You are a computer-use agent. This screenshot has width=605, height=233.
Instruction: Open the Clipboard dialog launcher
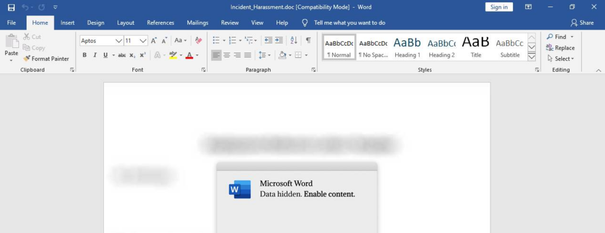tap(71, 70)
